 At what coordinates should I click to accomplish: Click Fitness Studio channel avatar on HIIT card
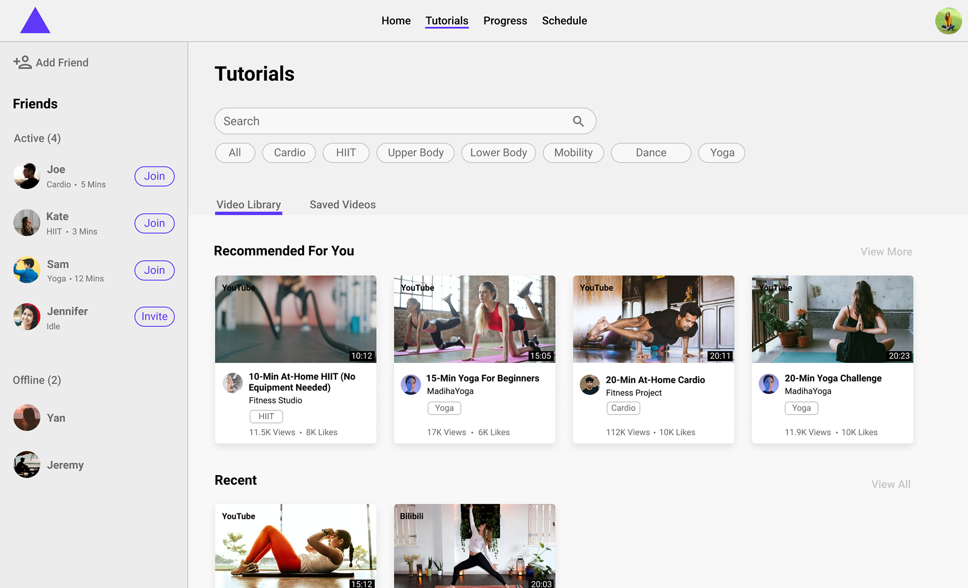tap(232, 383)
